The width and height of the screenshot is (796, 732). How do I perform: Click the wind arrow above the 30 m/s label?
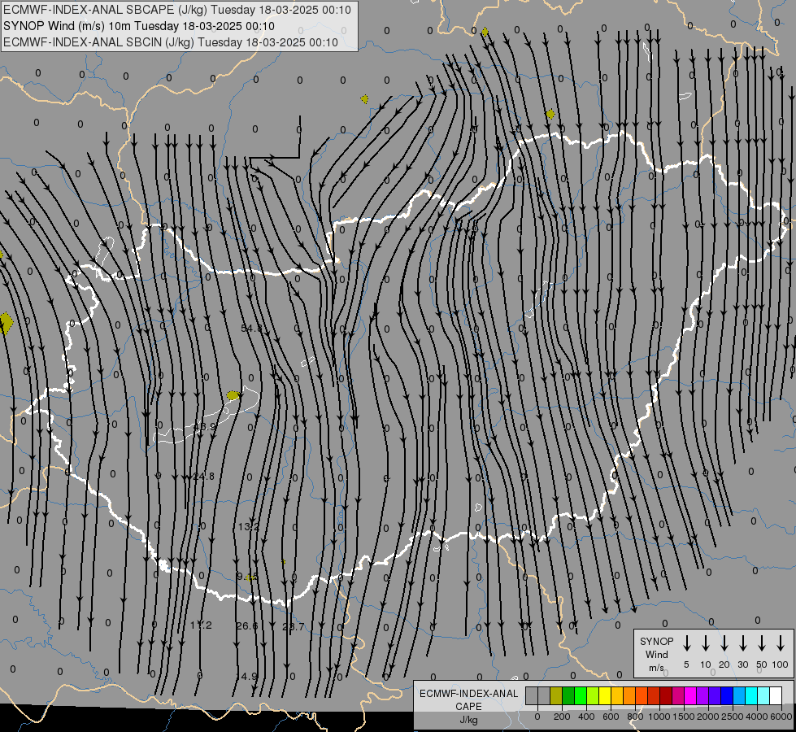coord(742,643)
